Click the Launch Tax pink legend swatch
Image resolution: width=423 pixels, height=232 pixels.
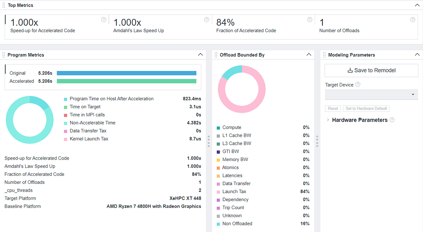click(219, 192)
